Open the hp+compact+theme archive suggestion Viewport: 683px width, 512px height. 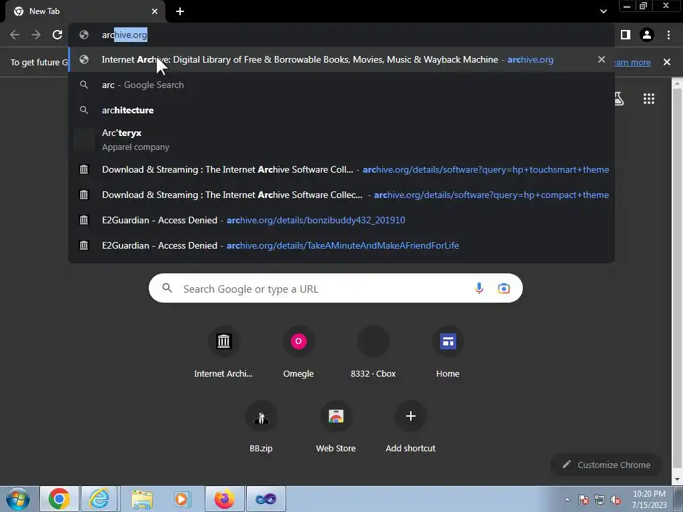tap(341, 195)
